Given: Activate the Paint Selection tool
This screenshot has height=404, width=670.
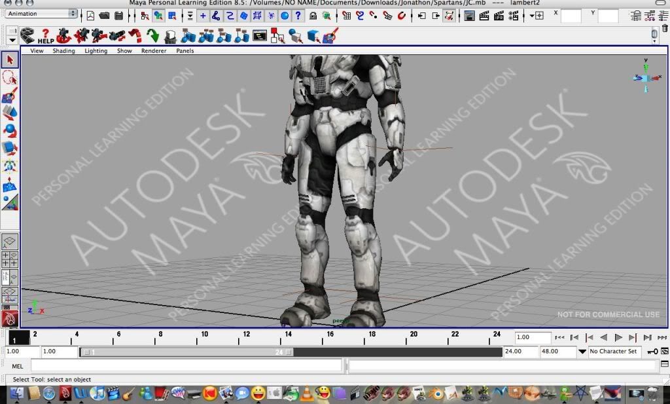Looking at the screenshot, I should [x=10, y=96].
